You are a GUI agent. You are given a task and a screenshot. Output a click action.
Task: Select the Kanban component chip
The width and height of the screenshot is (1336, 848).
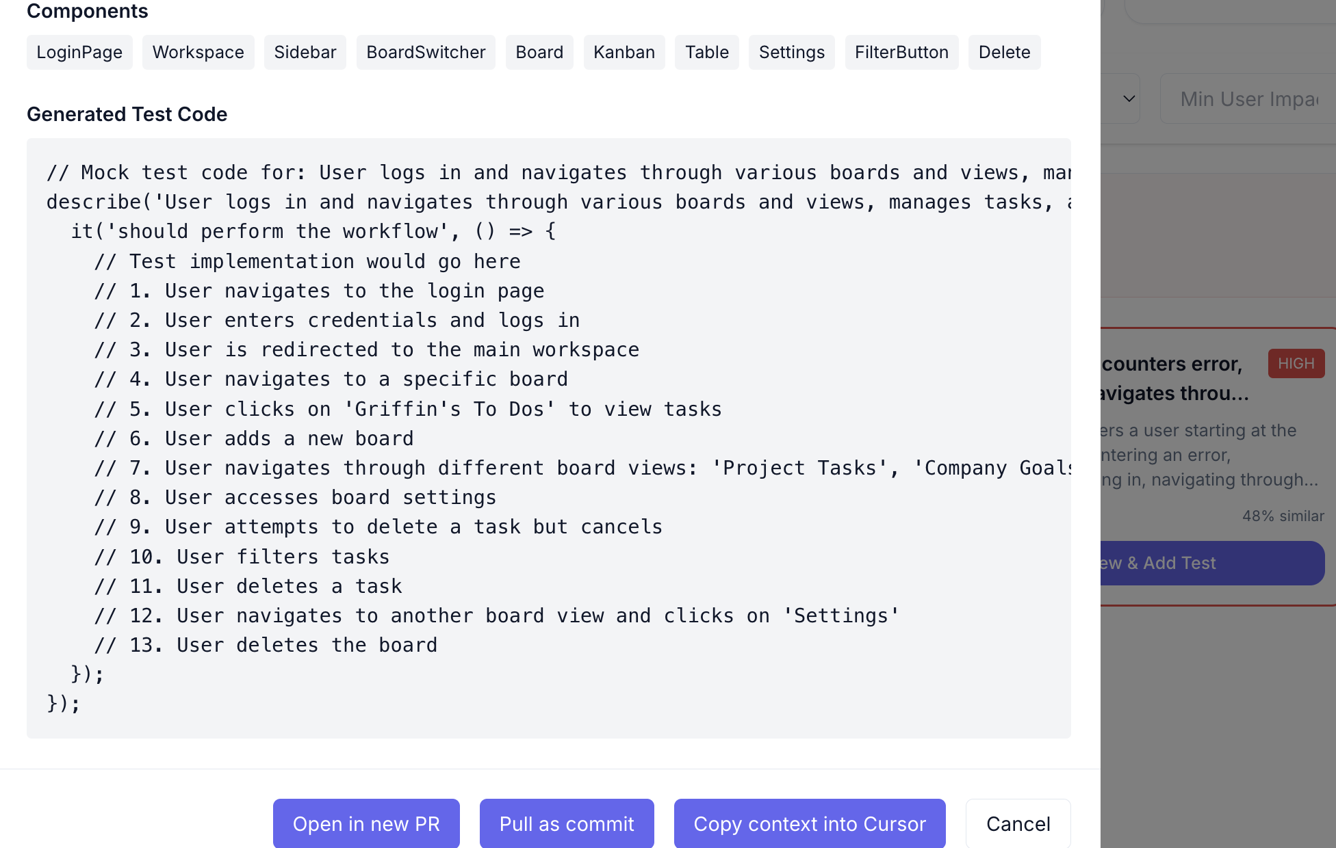tap(624, 52)
